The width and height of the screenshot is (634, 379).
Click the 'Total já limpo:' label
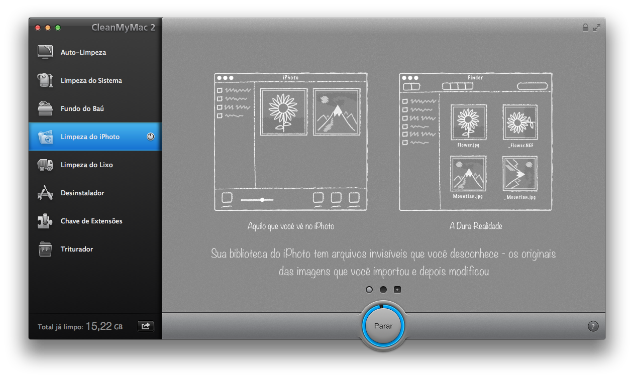(x=60, y=327)
